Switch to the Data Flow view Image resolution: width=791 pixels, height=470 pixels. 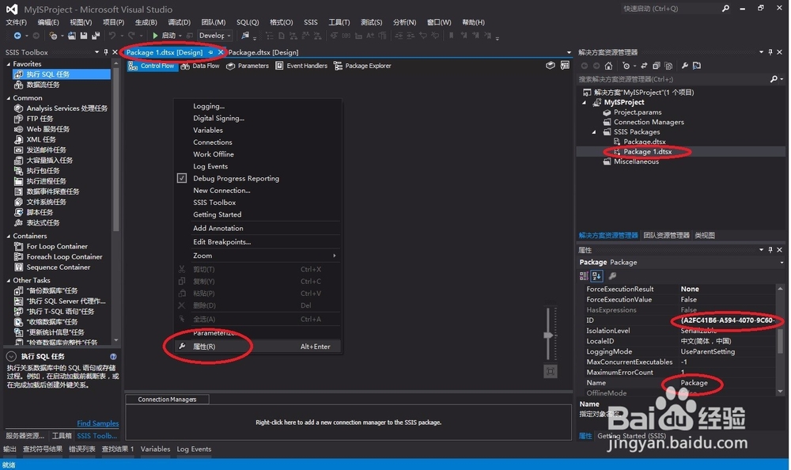pos(200,66)
